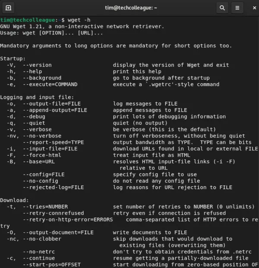Open the terminal search tool

pyautogui.click(x=222, y=8)
